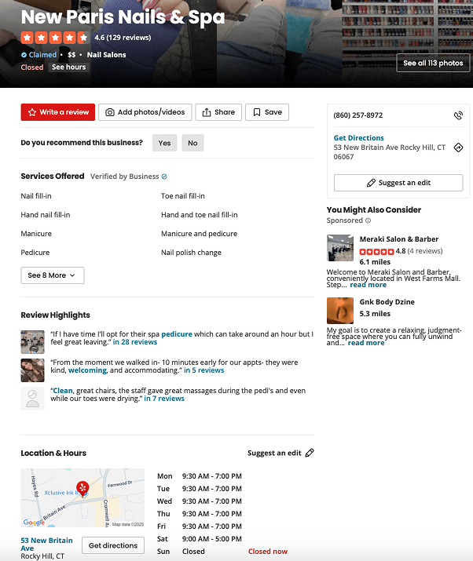This screenshot has height=561, width=473.
Task: Open the 'in 5 reviews' link
Action: click(x=203, y=370)
